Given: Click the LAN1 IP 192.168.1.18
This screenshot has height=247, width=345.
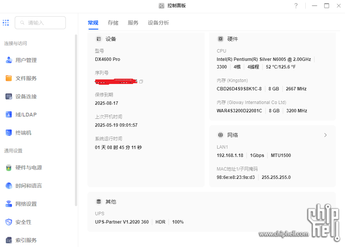Looking at the screenshot, I should (230, 155).
